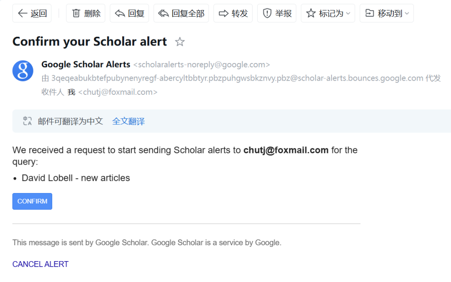Click the sender address scholaralerts-noreply@google.com
451x282 pixels.
tap(202, 64)
